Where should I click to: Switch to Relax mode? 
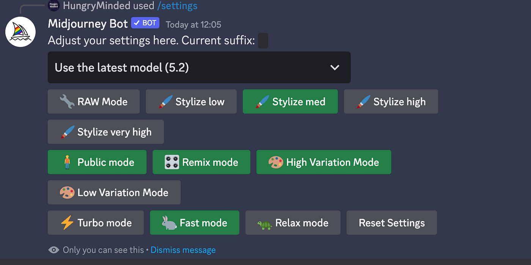293,223
